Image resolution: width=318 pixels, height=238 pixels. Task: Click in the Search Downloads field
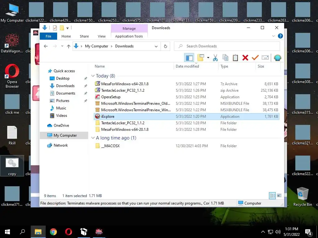tap(227, 46)
